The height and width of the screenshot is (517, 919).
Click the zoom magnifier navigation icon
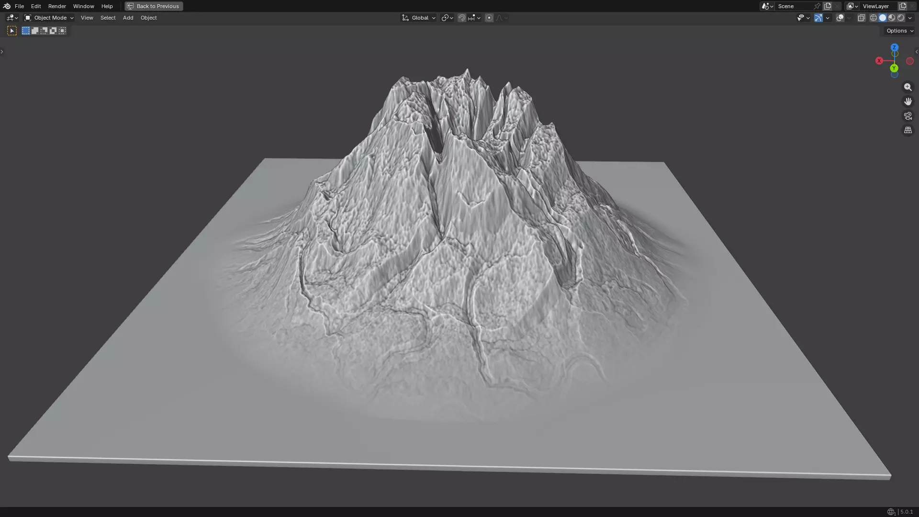(x=908, y=87)
